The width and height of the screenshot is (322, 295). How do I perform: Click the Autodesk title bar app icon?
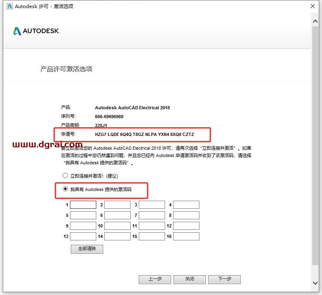(x=9, y=6)
